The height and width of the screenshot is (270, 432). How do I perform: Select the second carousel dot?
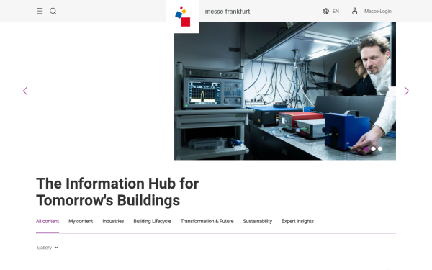(373, 149)
